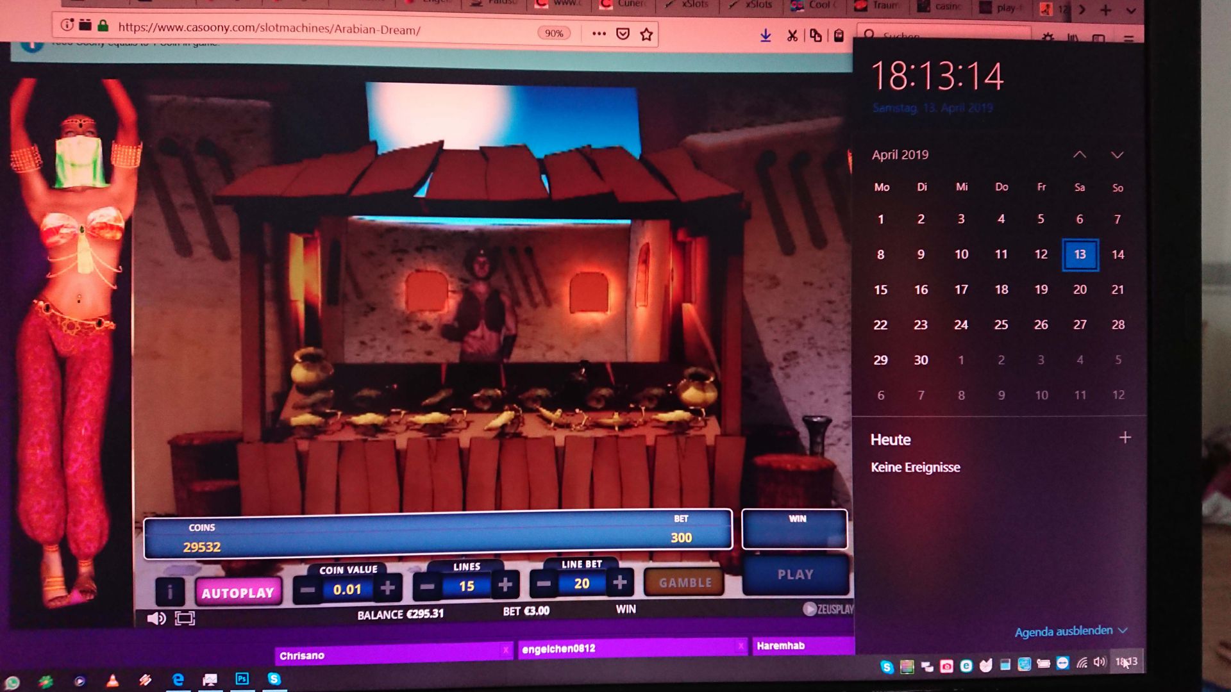Switch the game to fullscreen
The height and width of the screenshot is (692, 1231).
[185, 618]
